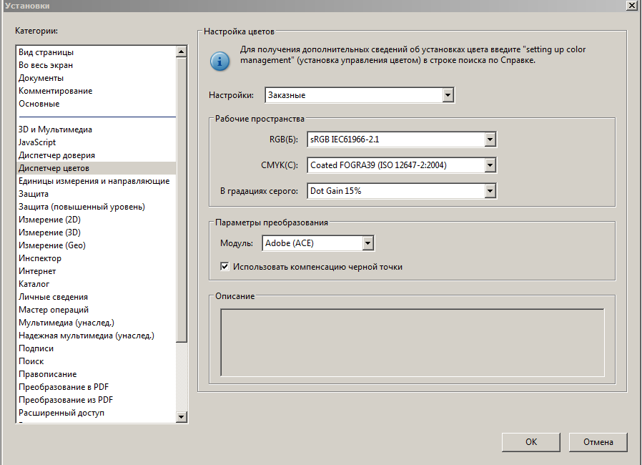Close the Установки dialog window
The image size is (642, 465).
click(x=631, y=6)
